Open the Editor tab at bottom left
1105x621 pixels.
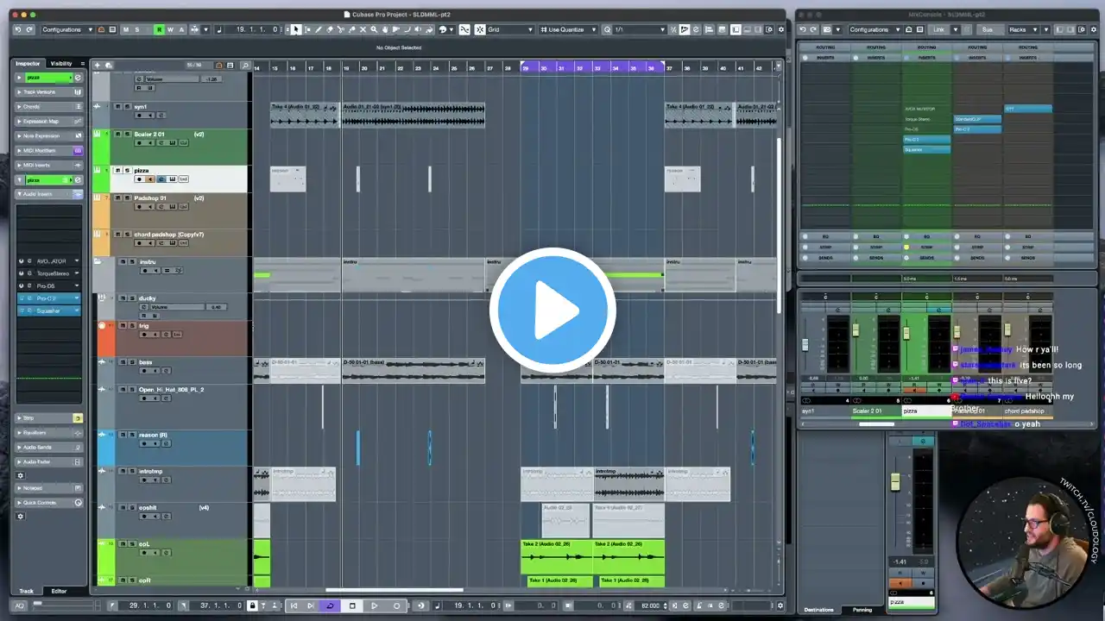(59, 591)
